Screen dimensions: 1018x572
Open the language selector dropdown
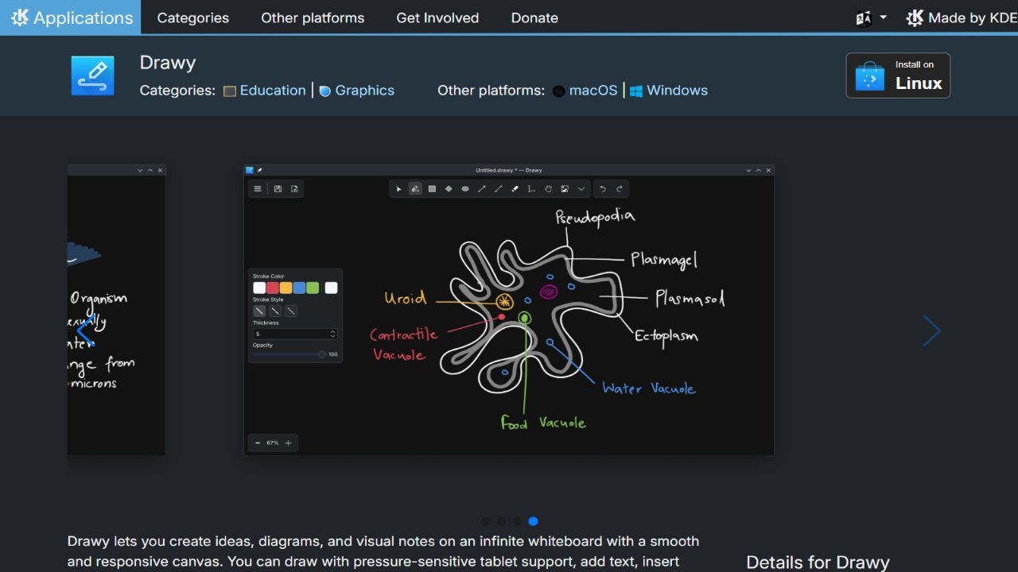pos(872,17)
